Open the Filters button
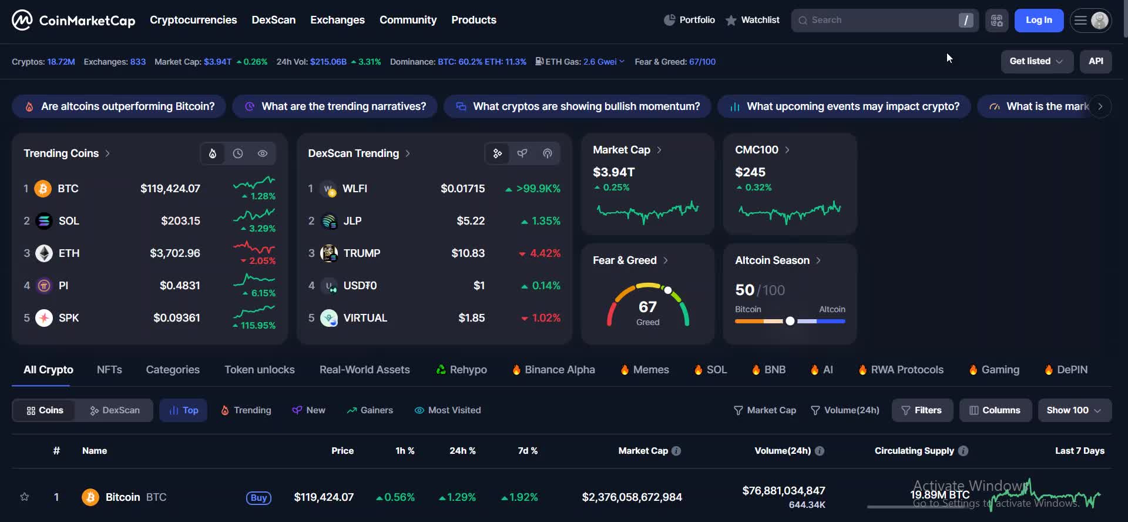The height and width of the screenshot is (522, 1128). coord(921,410)
